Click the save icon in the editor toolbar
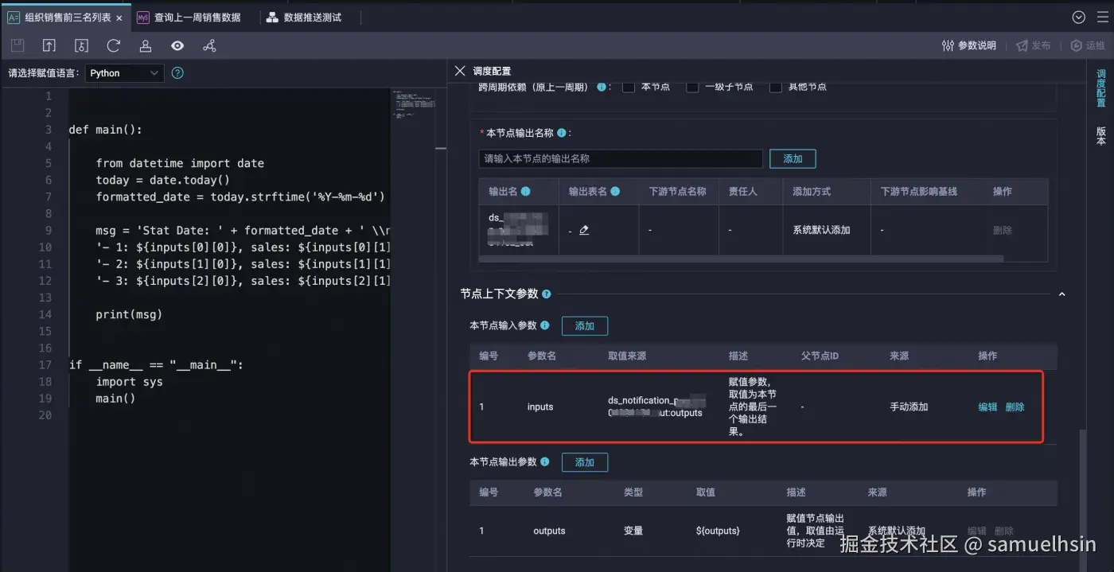This screenshot has width=1114, height=572. [18, 46]
